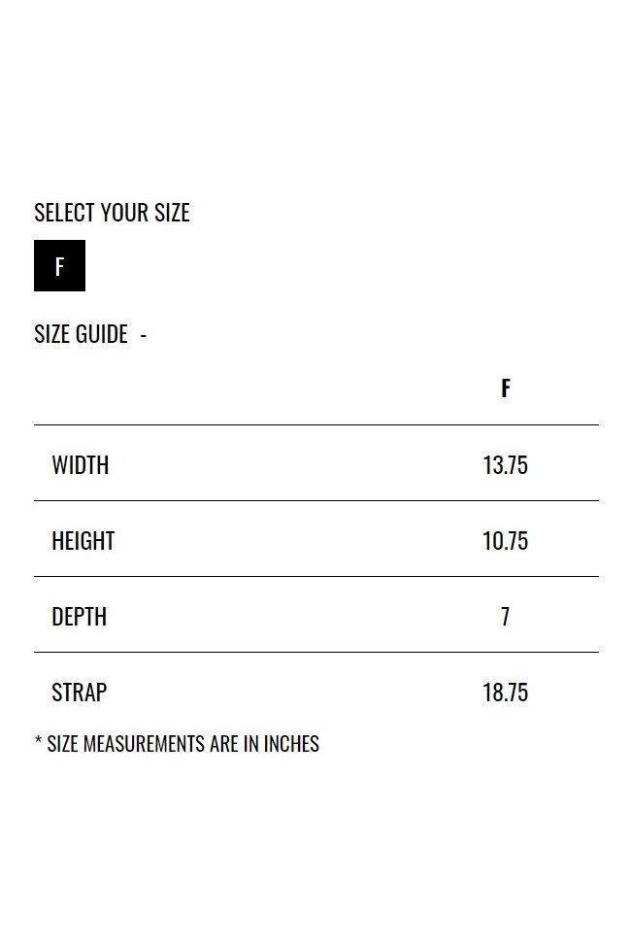Click the HEIGHT row label
Screen dimensions: 631x947
pyautogui.click(x=83, y=541)
